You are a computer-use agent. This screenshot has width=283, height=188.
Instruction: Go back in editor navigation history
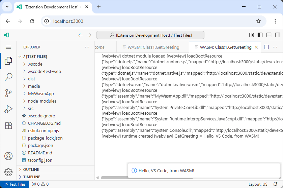80,35
